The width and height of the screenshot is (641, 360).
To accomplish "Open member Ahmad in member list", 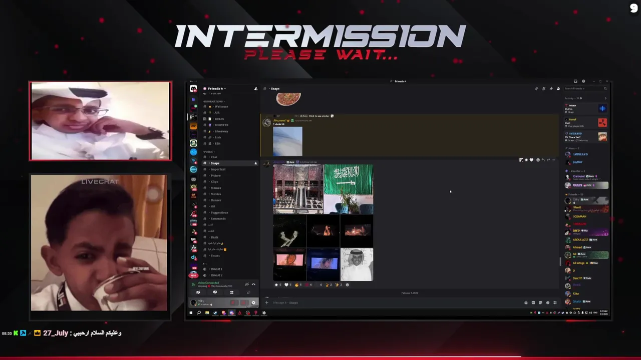I will click(x=586, y=247).
